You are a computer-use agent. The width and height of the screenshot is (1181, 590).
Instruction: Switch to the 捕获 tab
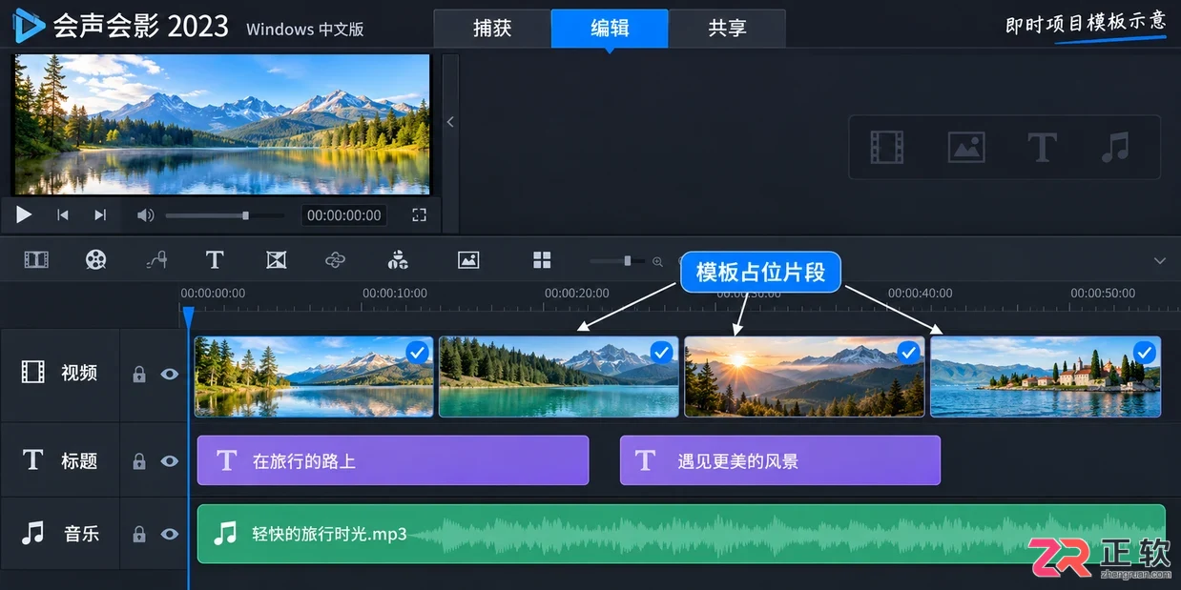coord(492,29)
